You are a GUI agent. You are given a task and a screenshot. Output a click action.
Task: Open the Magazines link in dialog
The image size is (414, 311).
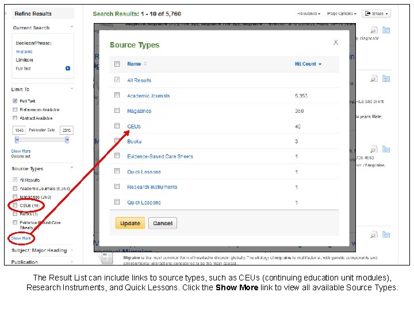click(139, 111)
